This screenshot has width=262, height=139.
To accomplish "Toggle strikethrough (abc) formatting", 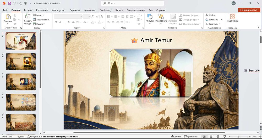I will [73, 22].
